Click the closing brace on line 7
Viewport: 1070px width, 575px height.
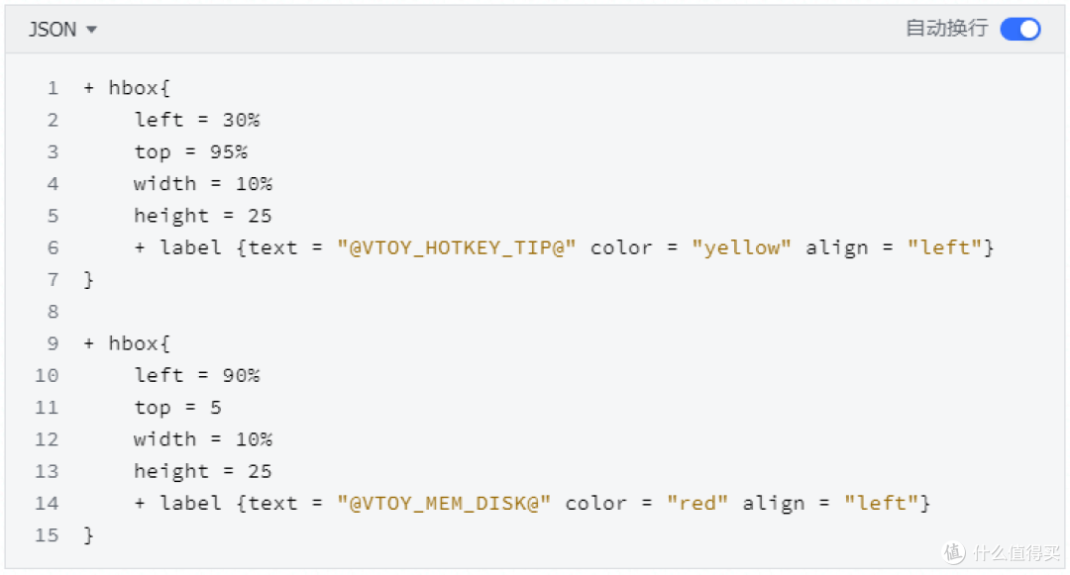[x=88, y=279]
